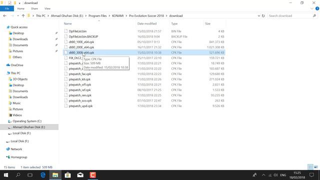Select This PC in navigation pane

[15, 73]
